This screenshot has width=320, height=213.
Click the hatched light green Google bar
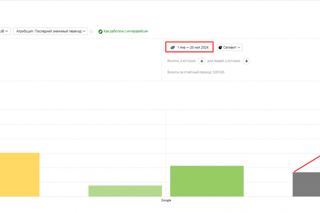pyautogui.click(x=125, y=191)
